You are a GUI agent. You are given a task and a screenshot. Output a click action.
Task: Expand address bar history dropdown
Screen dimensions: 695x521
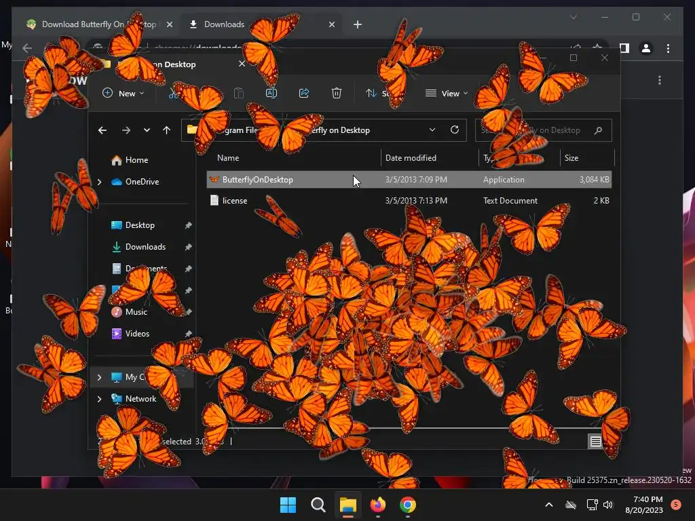pyautogui.click(x=432, y=130)
